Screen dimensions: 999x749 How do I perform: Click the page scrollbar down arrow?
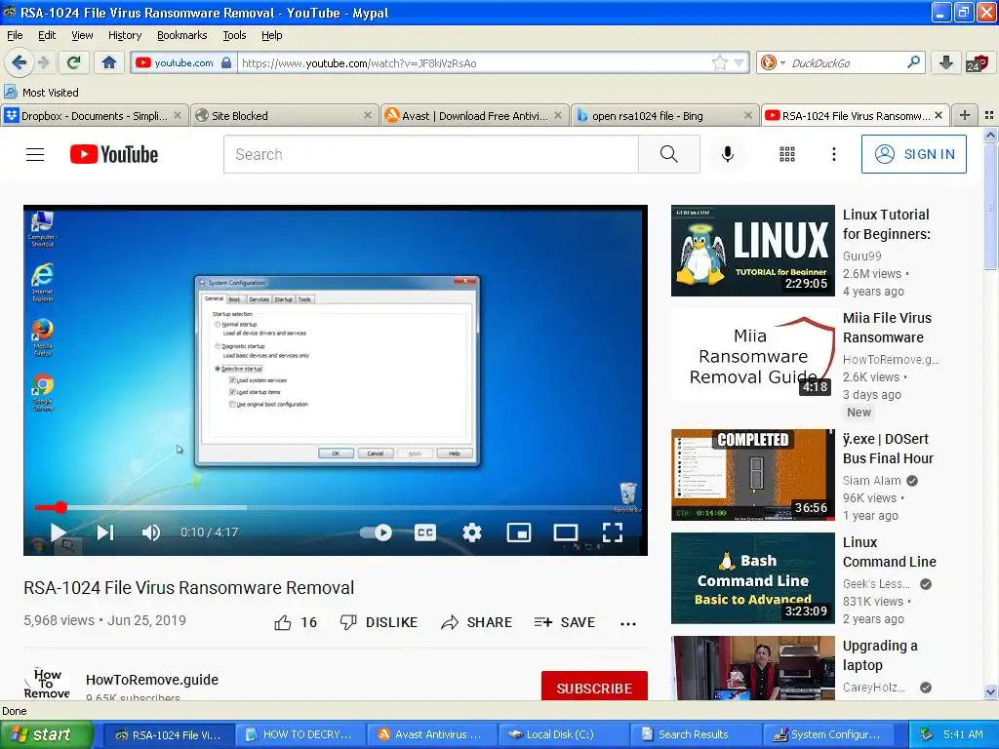click(990, 691)
